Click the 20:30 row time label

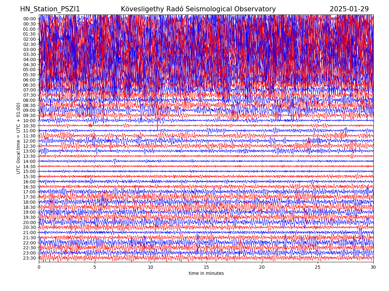29,227
